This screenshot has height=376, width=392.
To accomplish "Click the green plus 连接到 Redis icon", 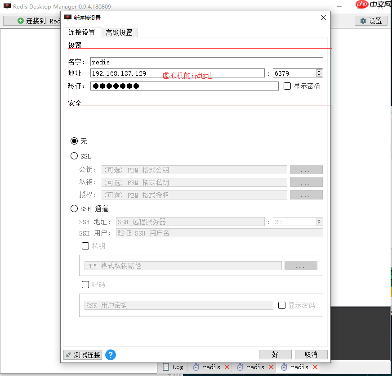I will click(20, 21).
